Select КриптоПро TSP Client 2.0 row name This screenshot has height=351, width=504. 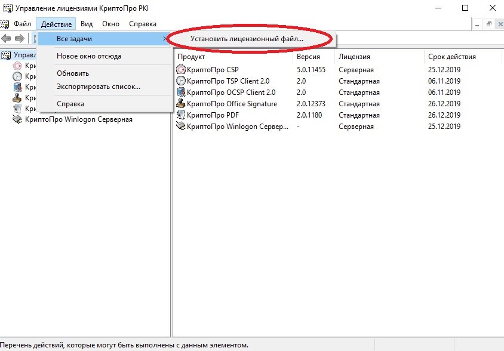coord(228,81)
